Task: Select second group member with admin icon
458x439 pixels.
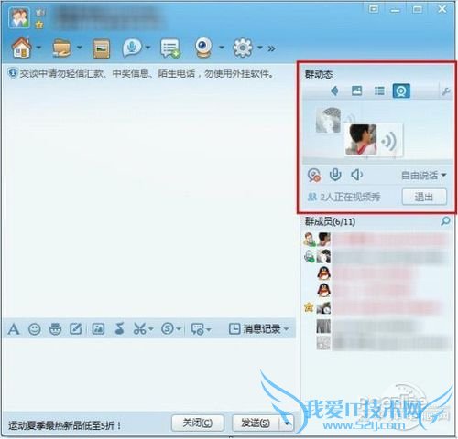Action: (377, 256)
